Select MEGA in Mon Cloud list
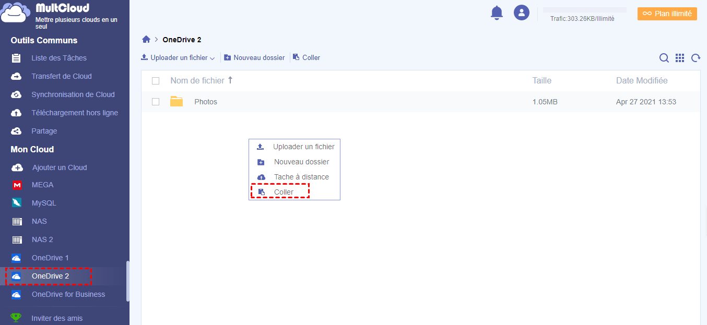 pos(43,185)
